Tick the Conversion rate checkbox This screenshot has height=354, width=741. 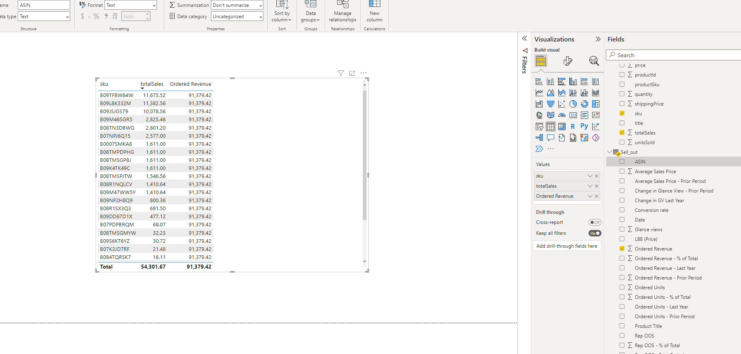tap(622, 210)
